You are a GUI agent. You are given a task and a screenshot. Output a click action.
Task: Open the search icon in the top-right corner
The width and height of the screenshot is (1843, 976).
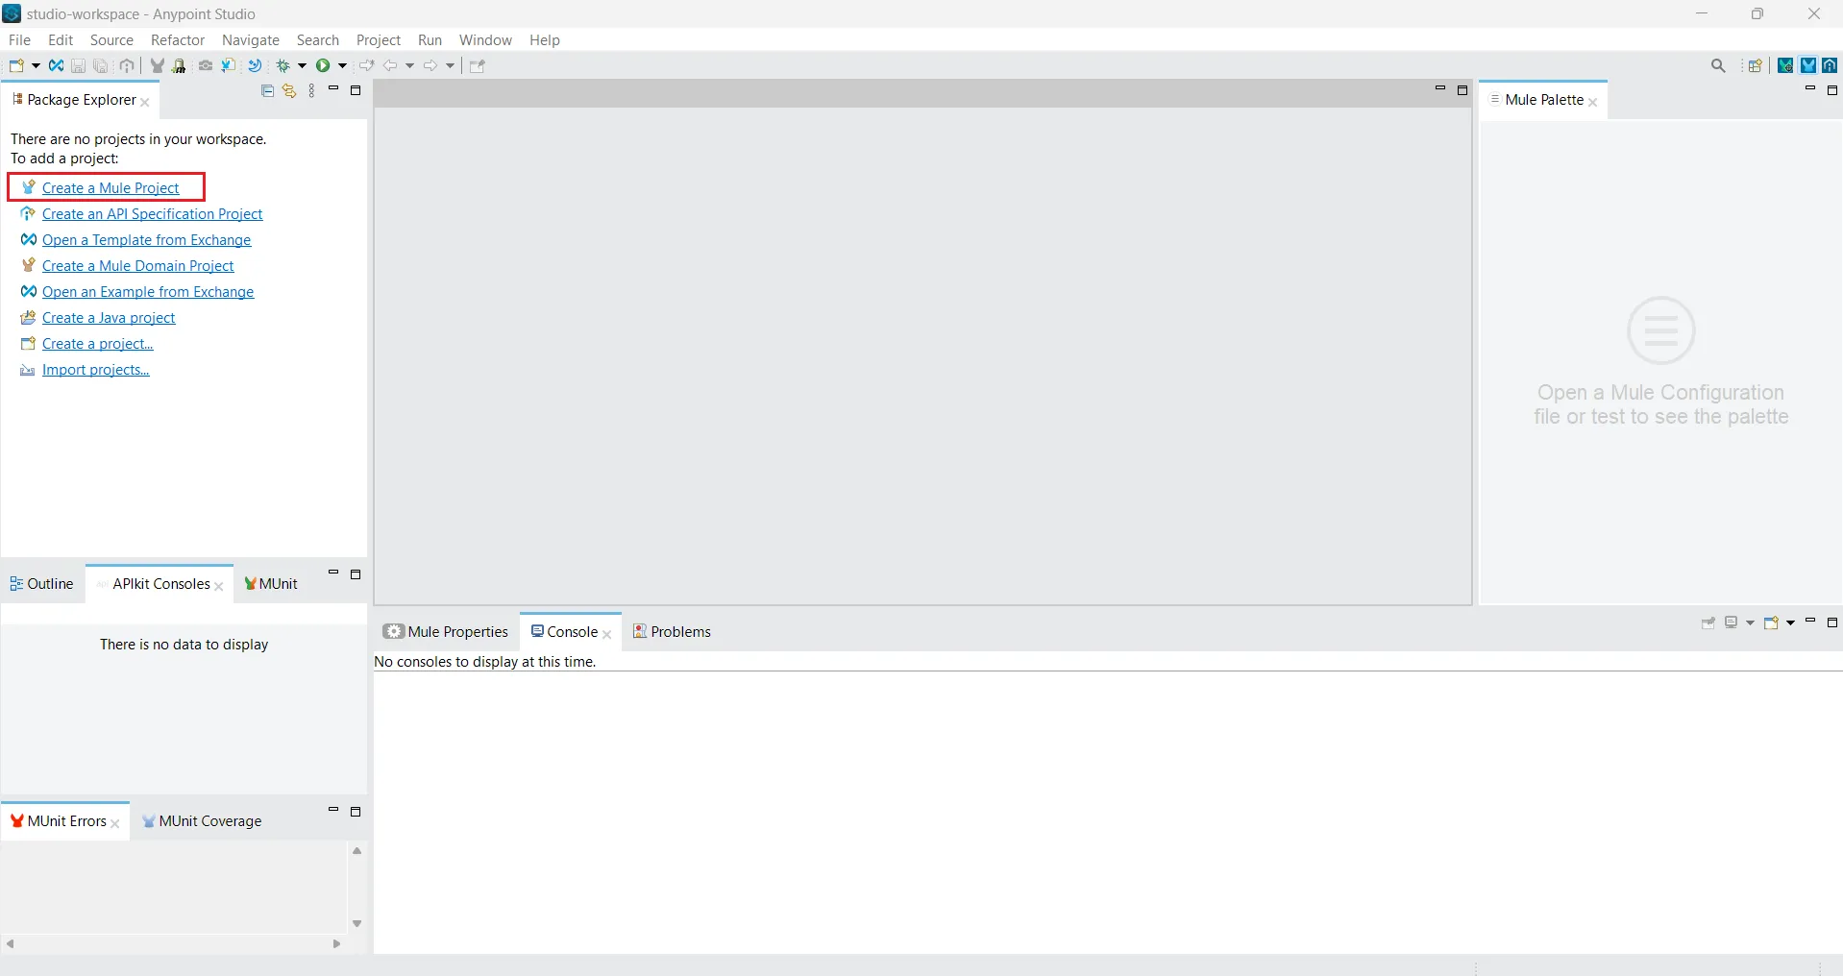1719,64
